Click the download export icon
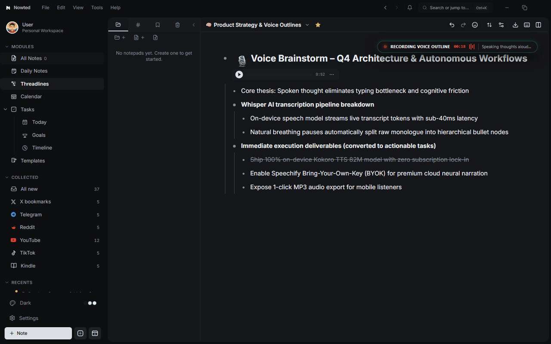Image resolution: width=551 pixels, height=344 pixels. 515,25
